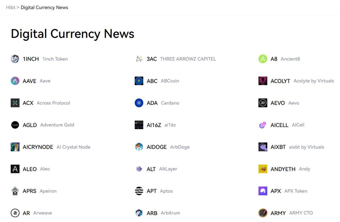
Task: Click the "Arweave" name text
Action: (42, 213)
